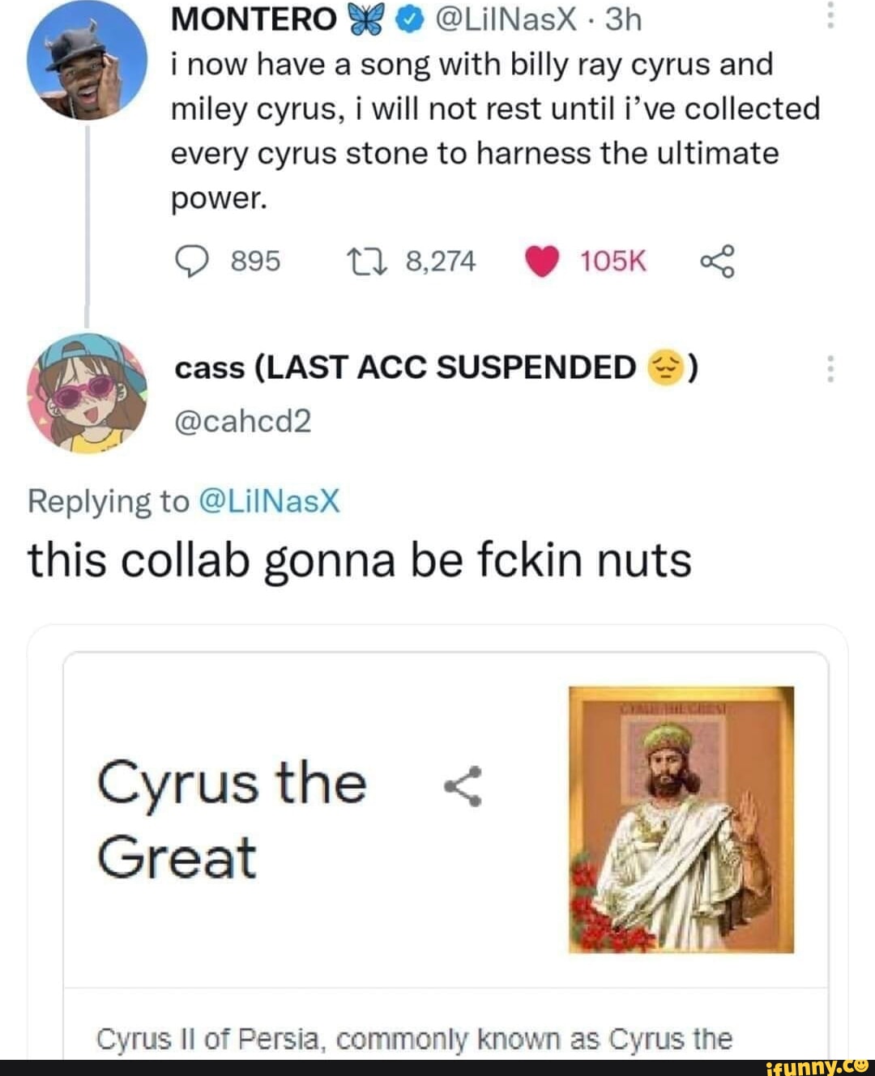Click the tweet share icon
The image size is (875, 1076).
pos(717,262)
